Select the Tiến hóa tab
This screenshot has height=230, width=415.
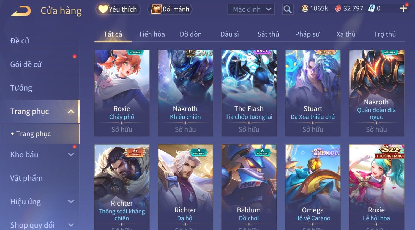pyautogui.click(x=152, y=34)
